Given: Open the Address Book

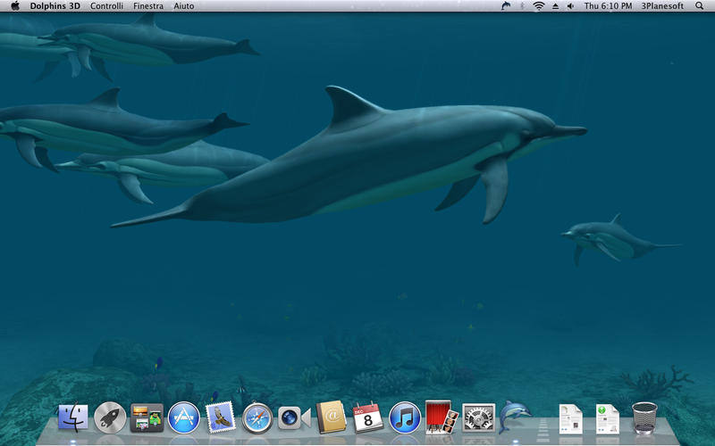Looking at the screenshot, I should coord(331,417).
